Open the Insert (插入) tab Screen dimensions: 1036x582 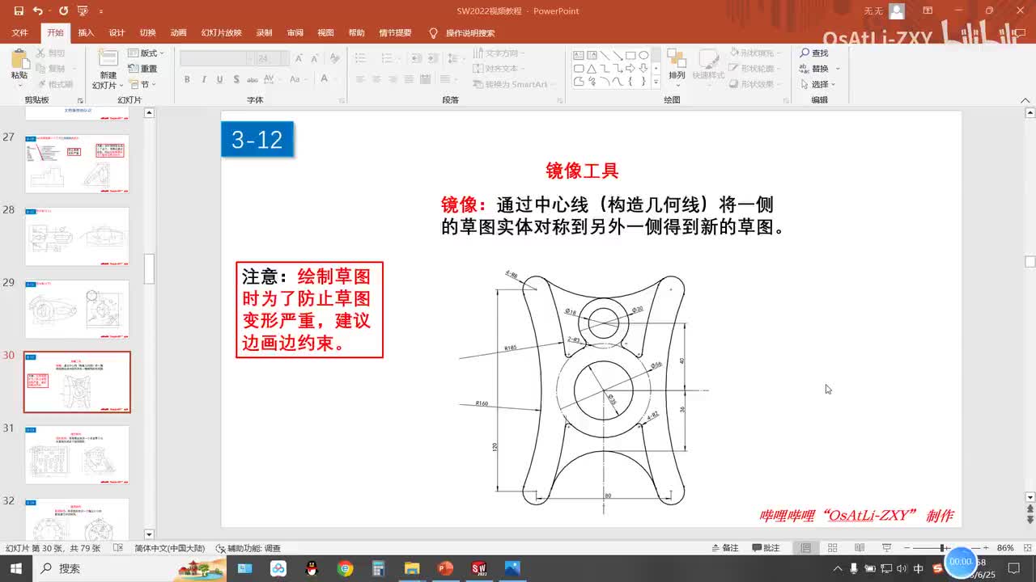(86, 33)
